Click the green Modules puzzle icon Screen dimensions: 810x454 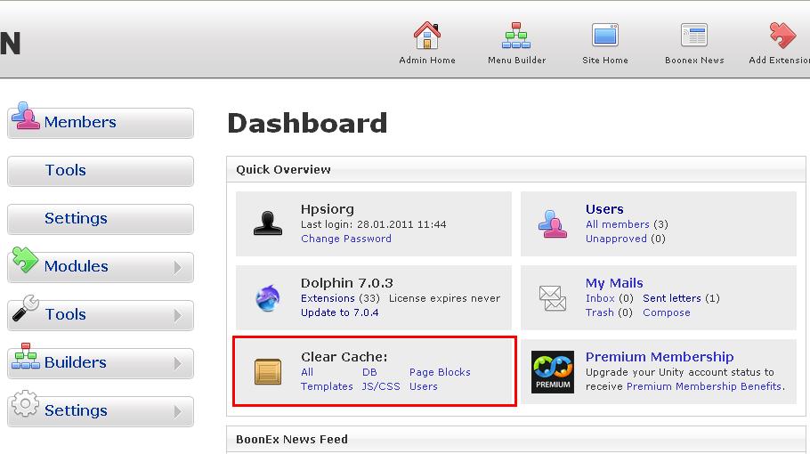(25, 260)
